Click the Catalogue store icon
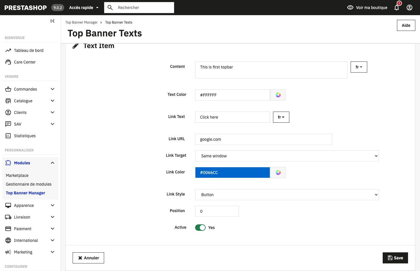This screenshot has height=271, width=420. point(8,101)
